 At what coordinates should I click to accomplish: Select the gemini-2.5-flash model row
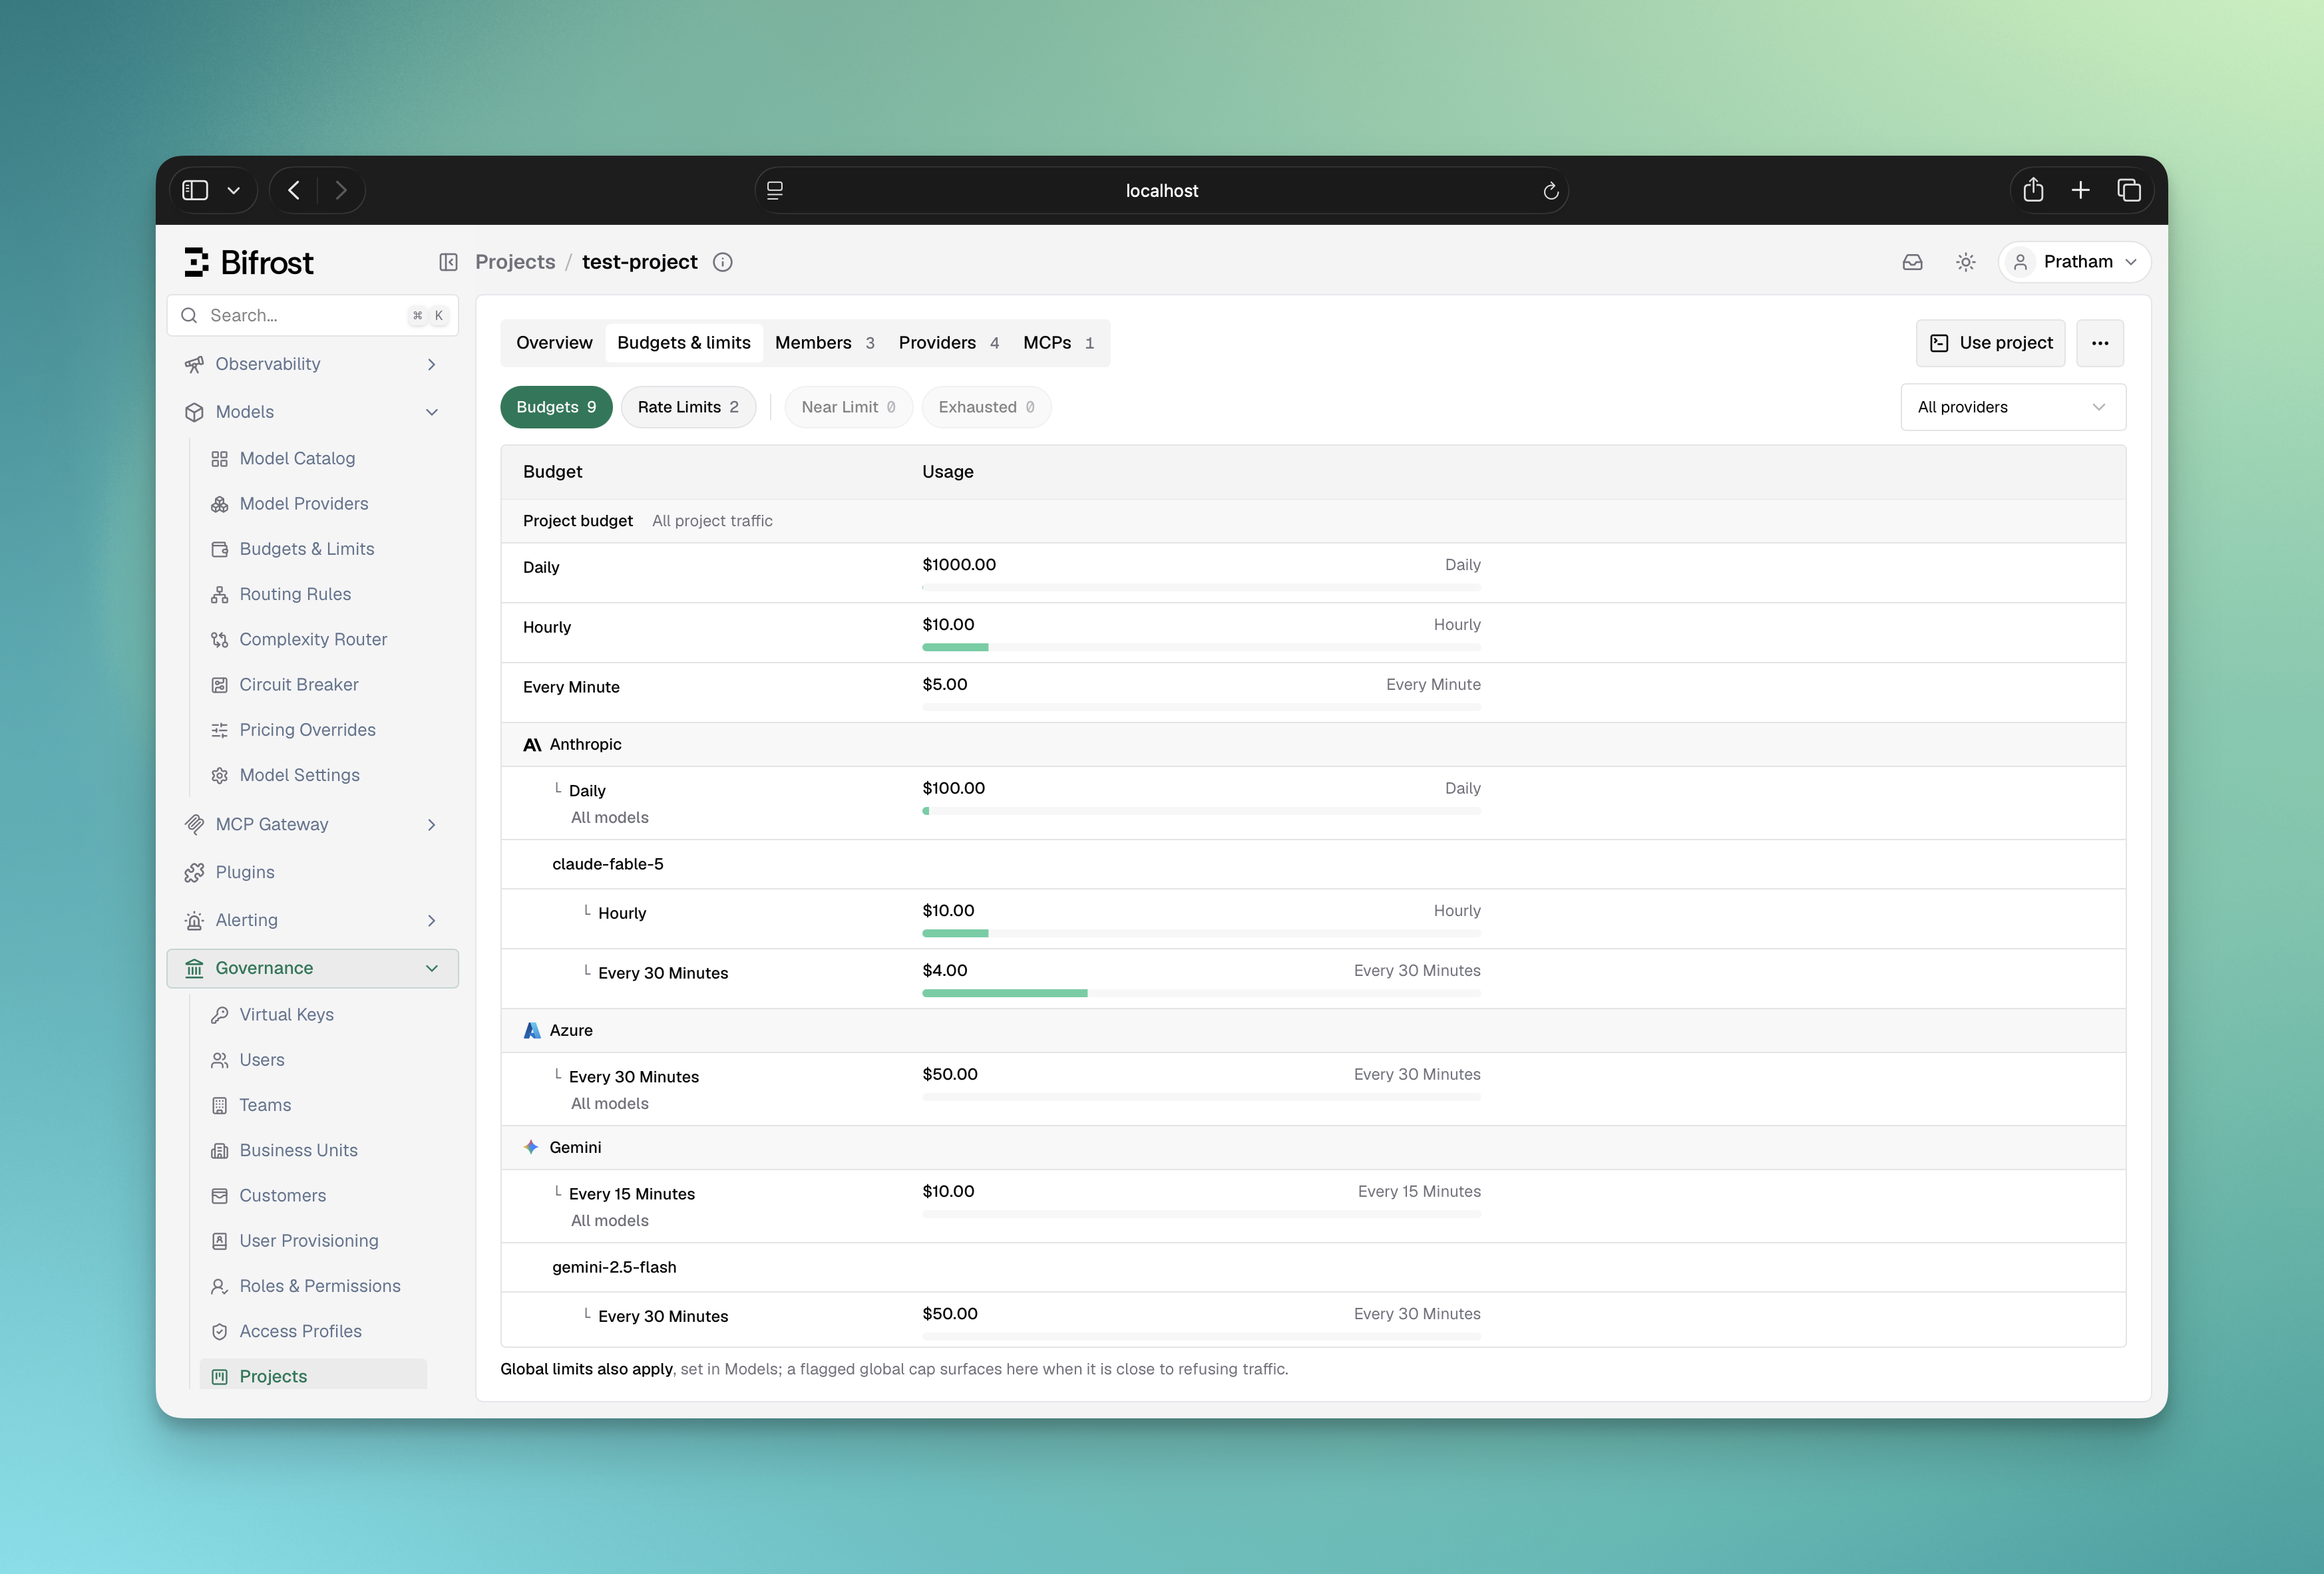(1313, 1267)
